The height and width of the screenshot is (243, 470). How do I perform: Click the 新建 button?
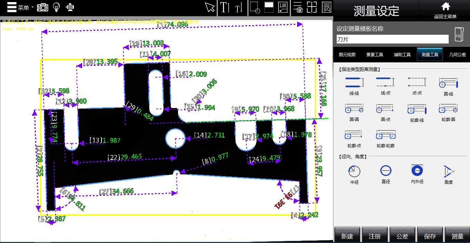pyautogui.click(x=347, y=236)
